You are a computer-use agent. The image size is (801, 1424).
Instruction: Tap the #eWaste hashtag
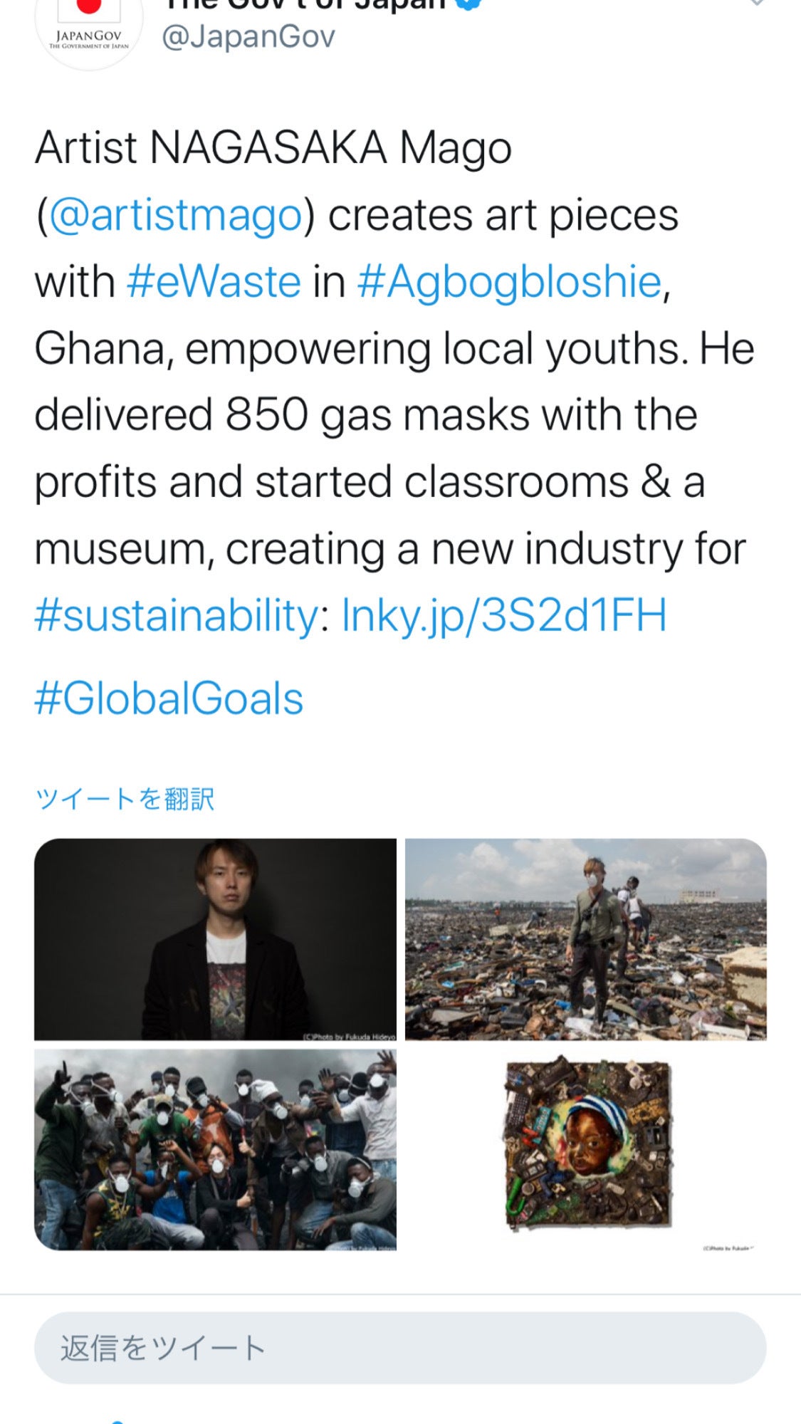(214, 282)
